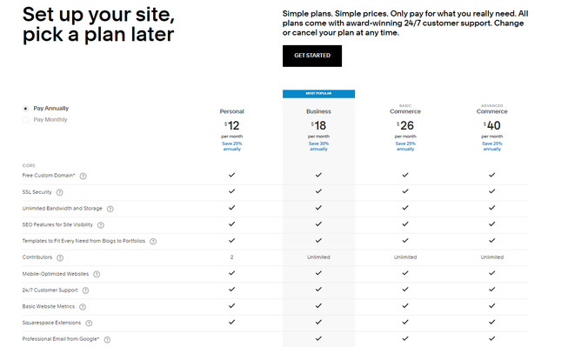Click the SSL Security feature label
Image resolution: width=561 pixels, height=347 pixels.
(37, 192)
